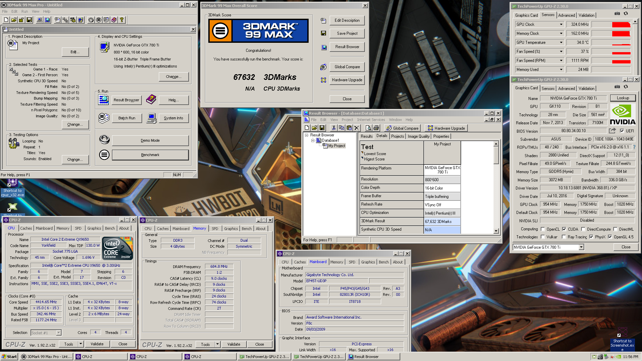Open Internet Services menu in Result Browser
The image size is (642, 361).
click(x=371, y=120)
